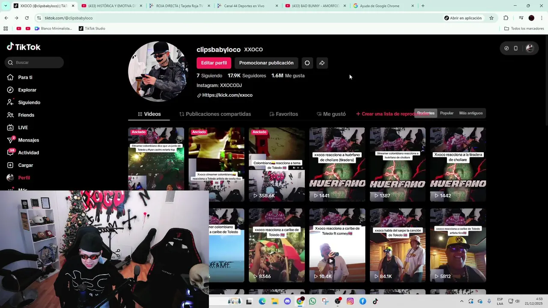Switch to Publicaciones compartidas tab

pos(215,114)
